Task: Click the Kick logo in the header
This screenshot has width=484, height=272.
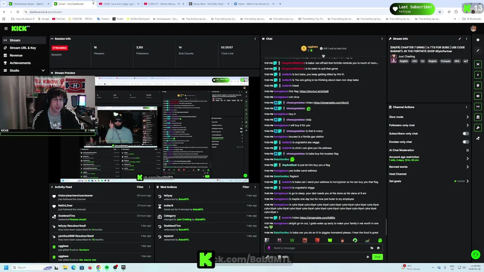Action: coord(20,28)
